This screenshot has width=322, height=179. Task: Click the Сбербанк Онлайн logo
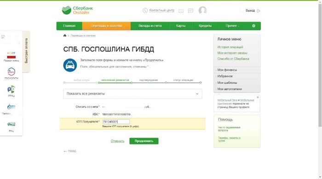pos(77,10)
